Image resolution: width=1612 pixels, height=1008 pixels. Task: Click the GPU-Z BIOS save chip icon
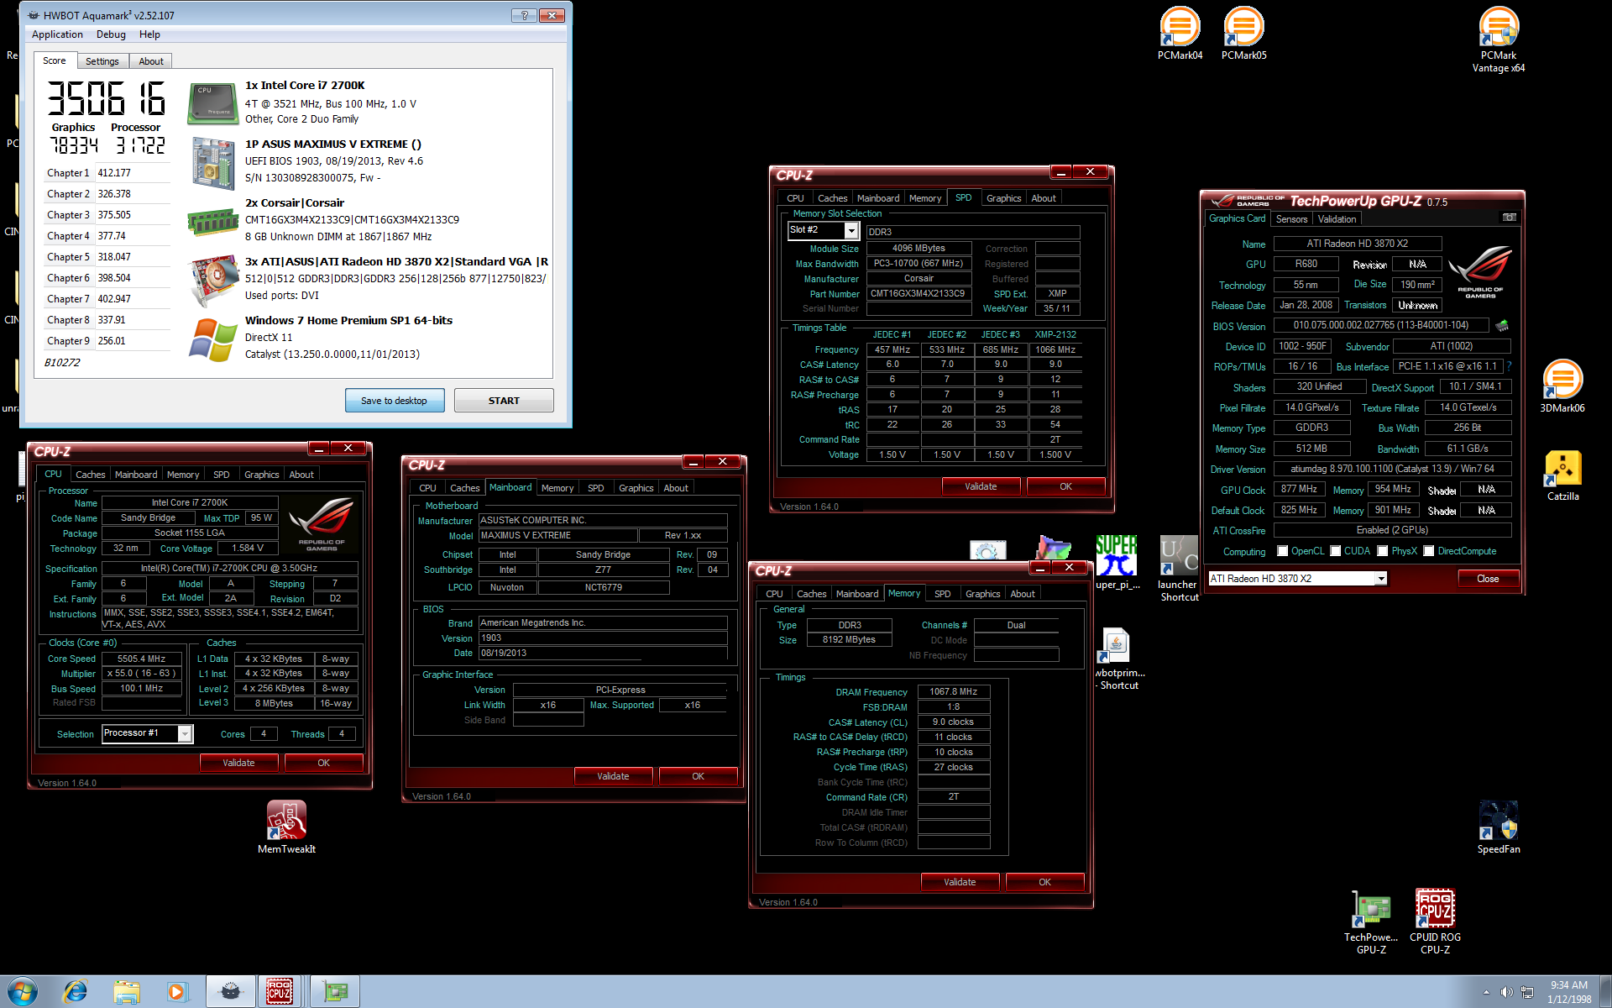click(1502, 325)
